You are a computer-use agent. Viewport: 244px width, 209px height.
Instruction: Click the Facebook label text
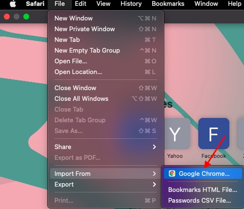pyautogui.click(x=214, y=156)
